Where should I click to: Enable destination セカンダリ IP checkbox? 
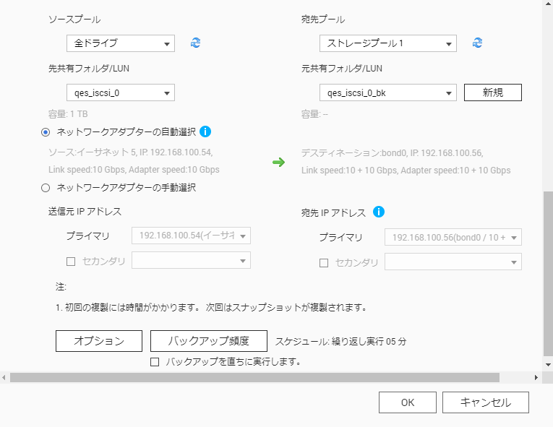coord(324,263)
